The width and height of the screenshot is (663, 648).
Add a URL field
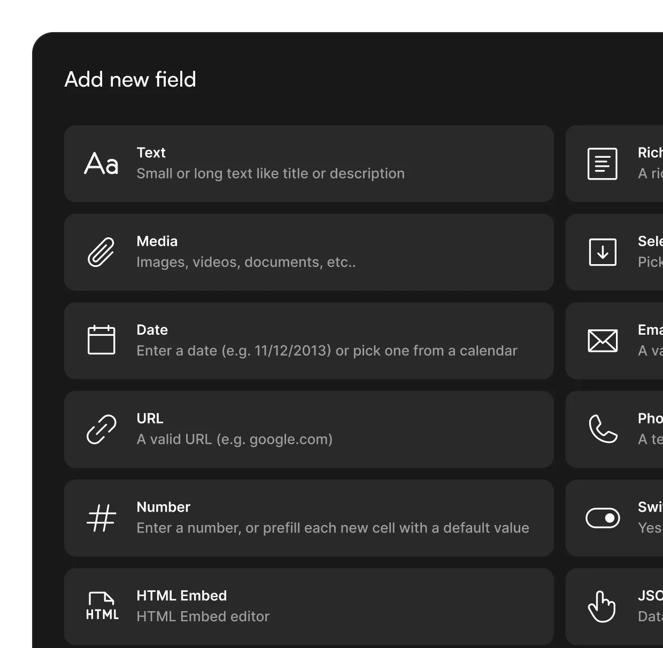(x=309, y=429)
